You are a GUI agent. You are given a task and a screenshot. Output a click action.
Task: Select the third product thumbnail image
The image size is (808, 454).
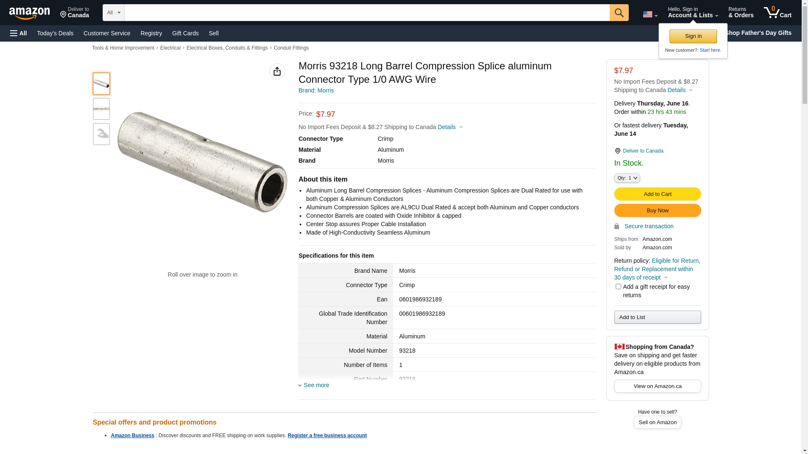101,134
